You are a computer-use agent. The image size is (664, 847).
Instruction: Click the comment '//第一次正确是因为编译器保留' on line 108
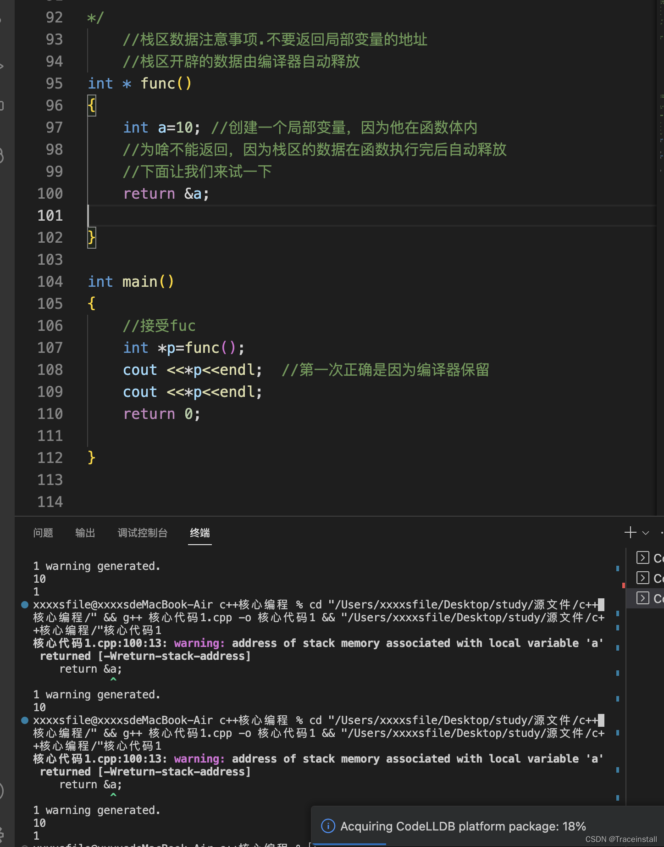(x=385, y=370)
